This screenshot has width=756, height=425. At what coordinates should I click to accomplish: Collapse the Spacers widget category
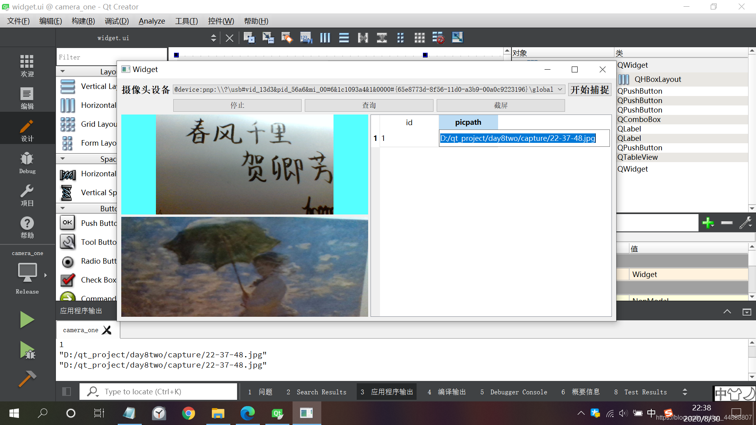63,159
